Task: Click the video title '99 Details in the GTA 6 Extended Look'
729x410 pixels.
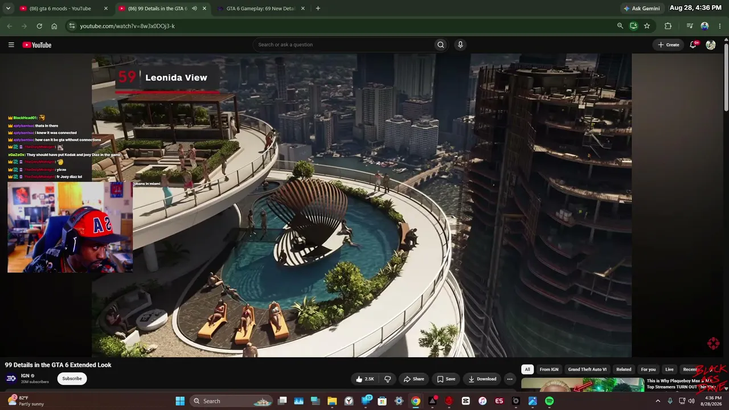Action: click(x=58, y=365)
